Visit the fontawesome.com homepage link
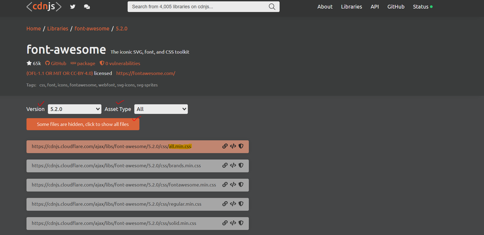The height and width of the screenshot is (235, 484). [146, 73]
